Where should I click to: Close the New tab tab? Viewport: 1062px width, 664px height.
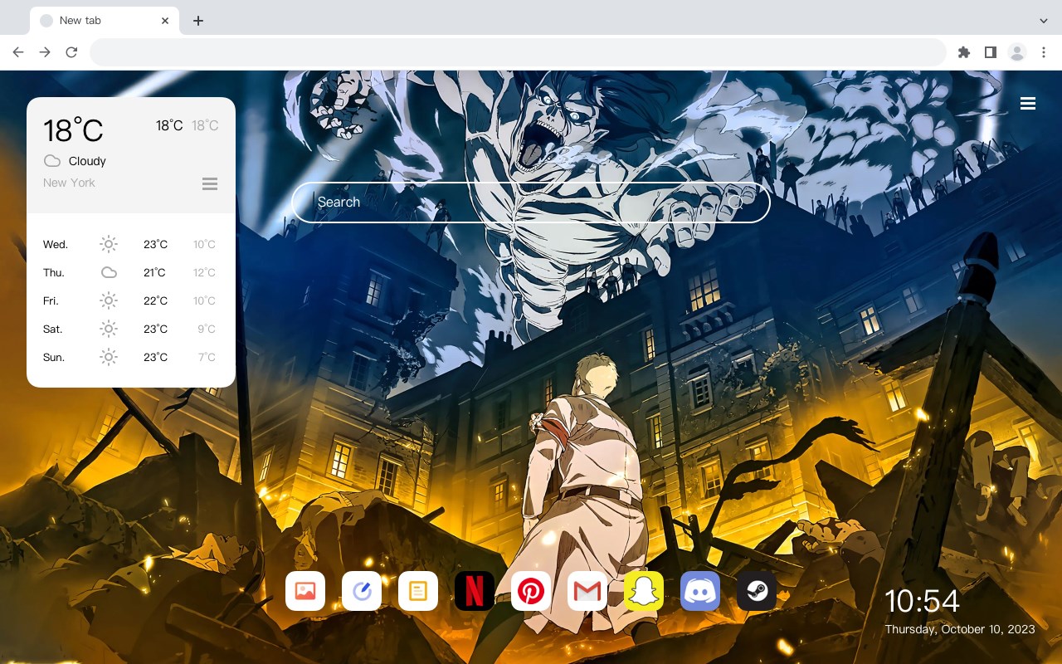pos(165,21)
